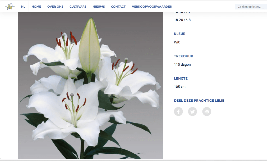The image size is (267, 161).
Task: Navigate to NIEUWS
Action: click(99, 7)
